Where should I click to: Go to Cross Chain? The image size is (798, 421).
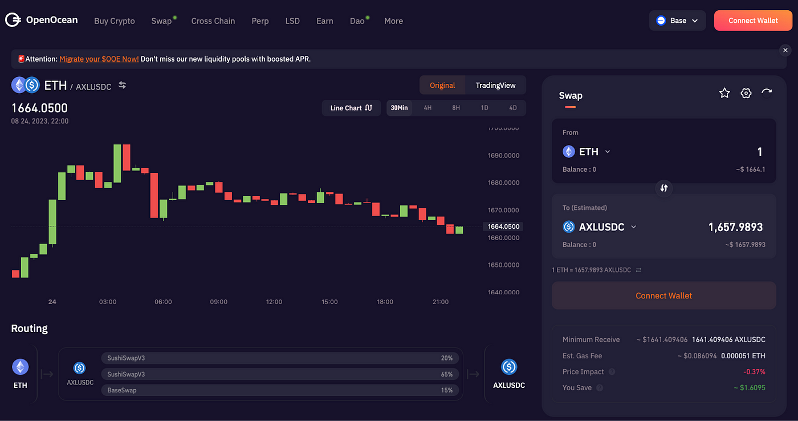[x=213, y=21]
